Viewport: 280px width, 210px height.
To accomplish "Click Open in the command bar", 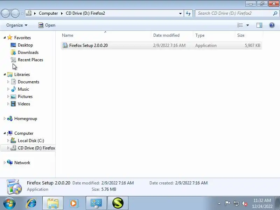I will coord(47,25).
